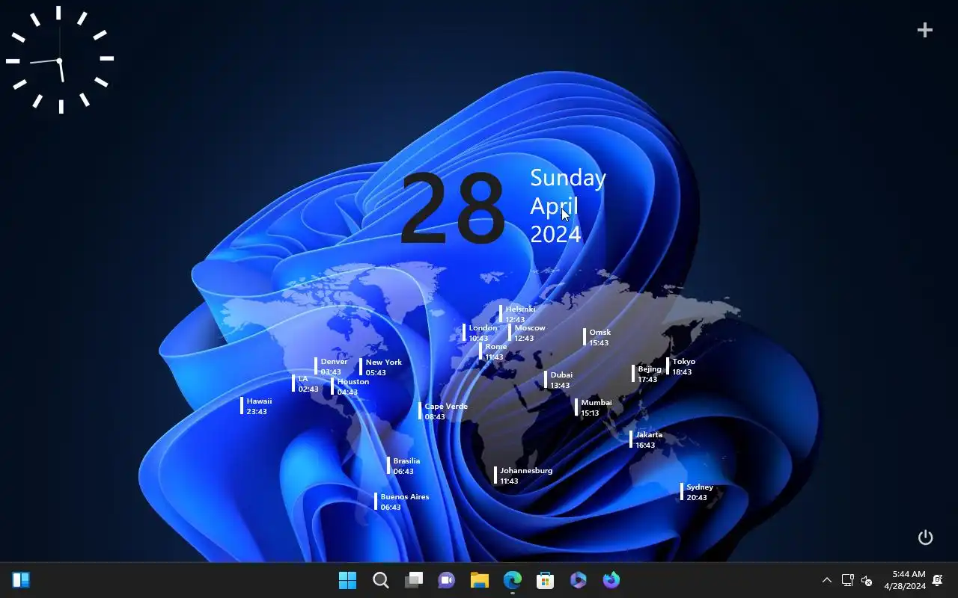Click the Sydney time label
Screen dimensions: 958x598
coord(697,492)
